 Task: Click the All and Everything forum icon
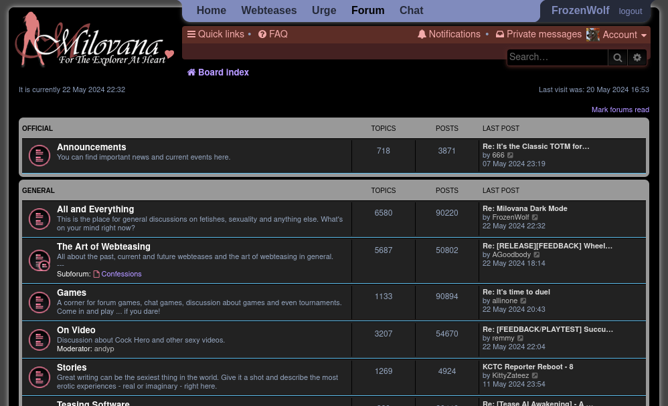coord(39,218)
